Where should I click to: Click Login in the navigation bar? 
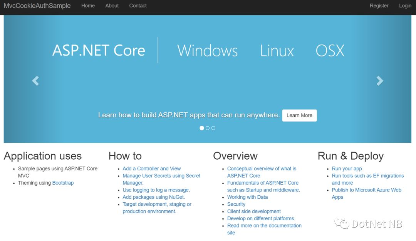coord(405,6)
